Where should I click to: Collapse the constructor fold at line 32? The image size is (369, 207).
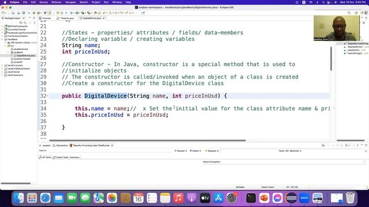click(48, 96)
